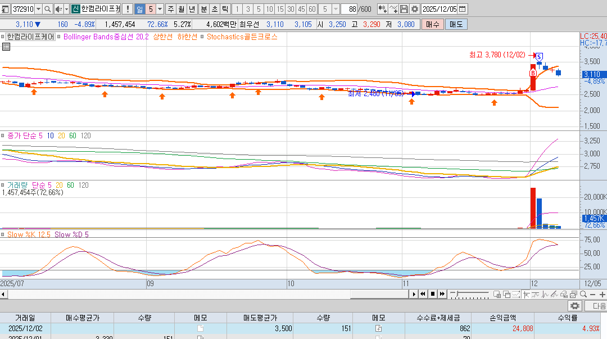Select the 10 interval button

[269, 9]
